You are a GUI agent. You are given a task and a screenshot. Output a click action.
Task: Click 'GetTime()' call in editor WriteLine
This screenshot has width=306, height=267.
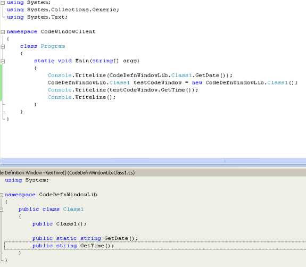[176, 90]
